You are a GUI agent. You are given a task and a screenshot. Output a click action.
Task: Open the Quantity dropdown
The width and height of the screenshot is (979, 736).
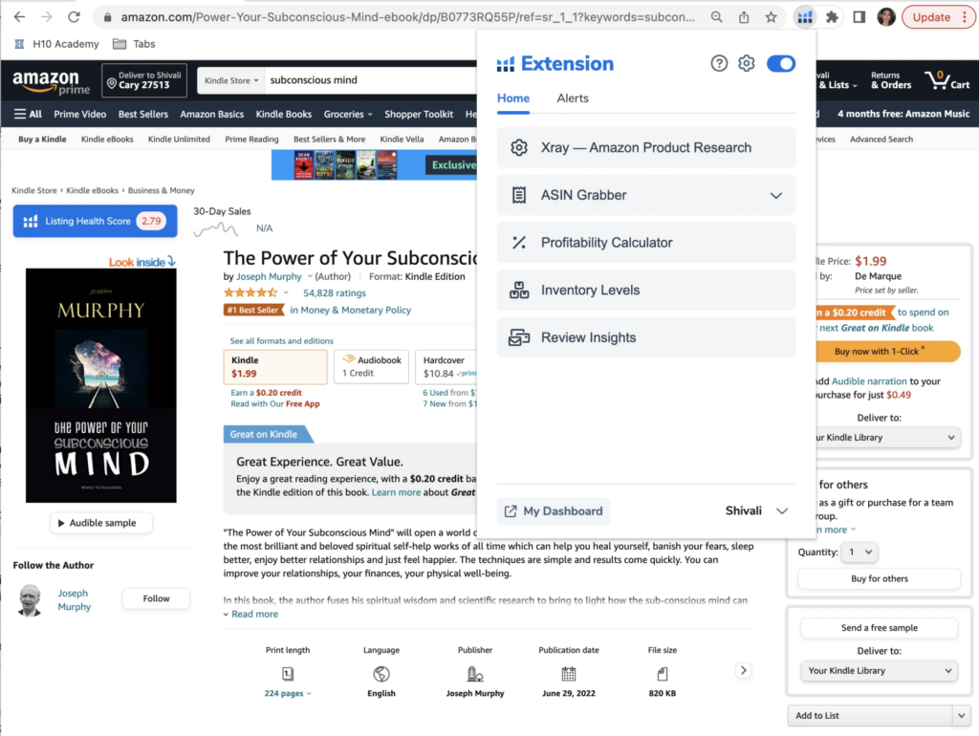tap(859, 552)
